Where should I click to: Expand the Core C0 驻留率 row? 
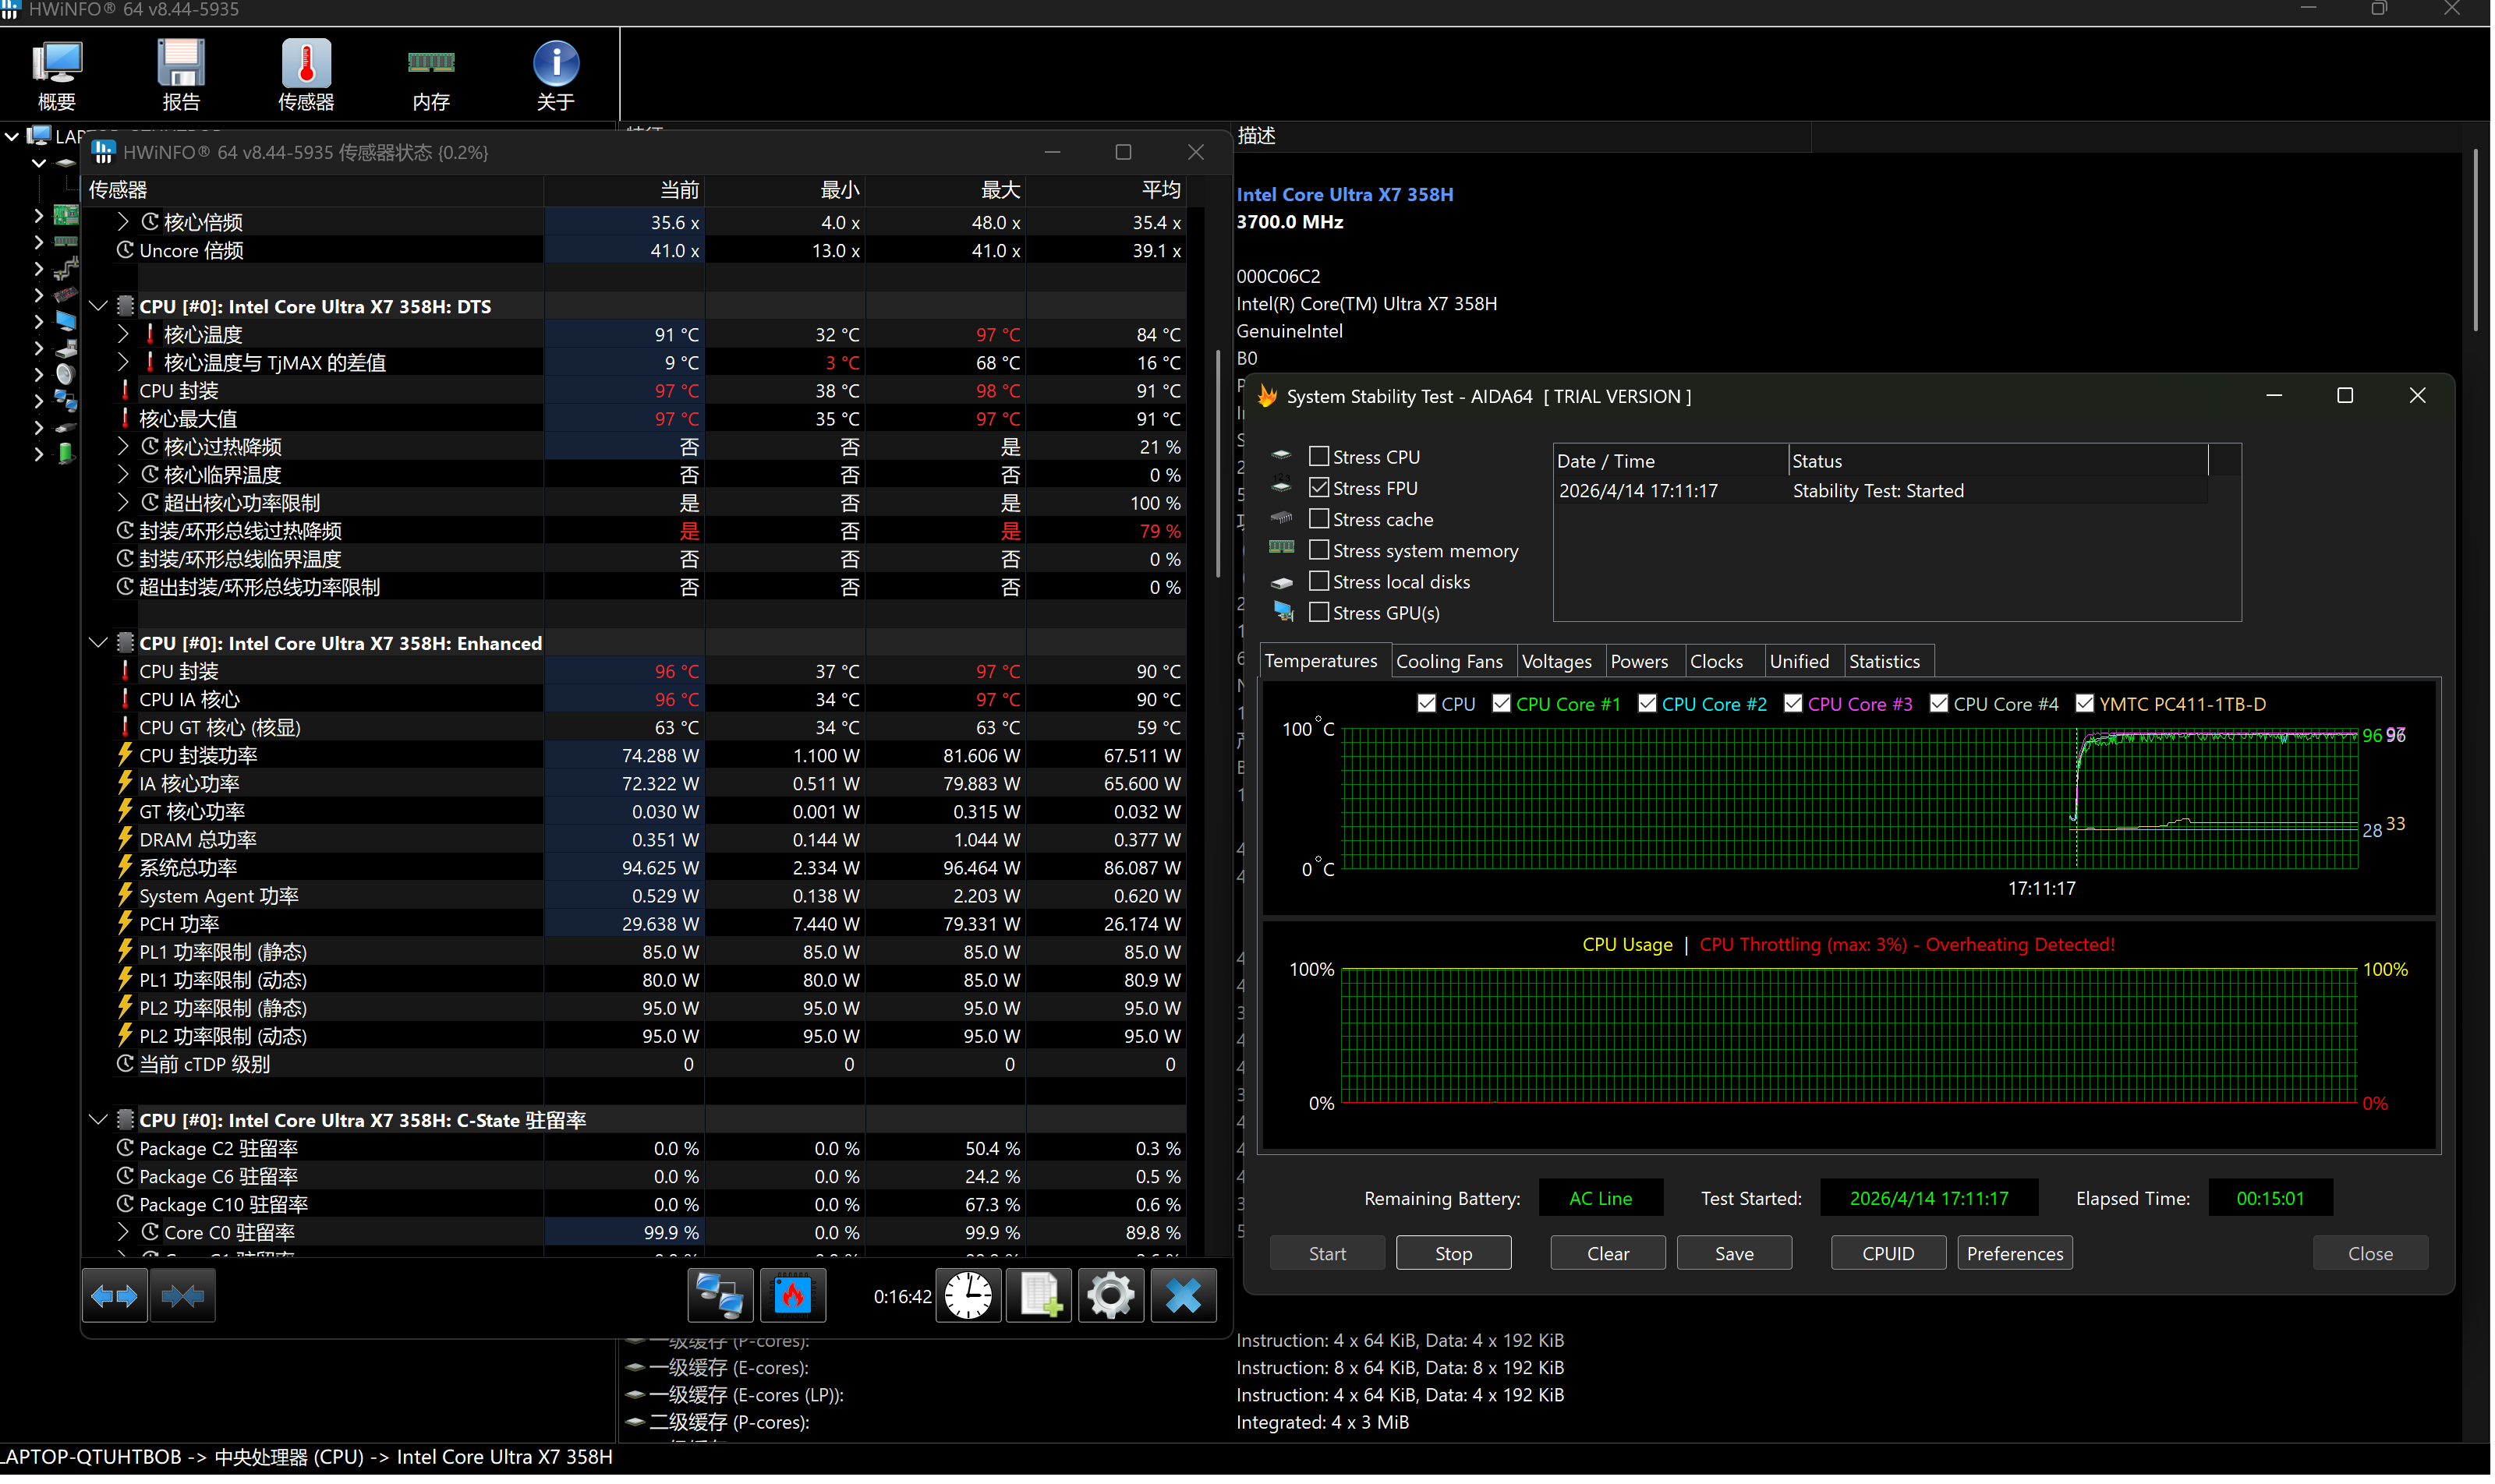[x=123, y=1233]
